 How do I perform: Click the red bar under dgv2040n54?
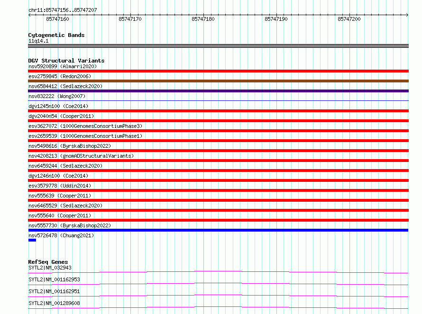tap(218, 121)
